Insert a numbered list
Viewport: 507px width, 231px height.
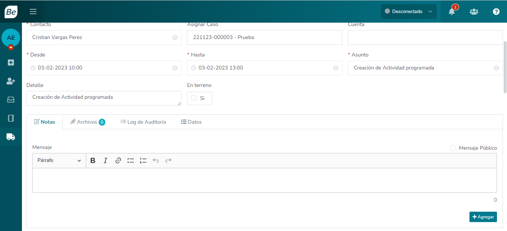[143, 160]
